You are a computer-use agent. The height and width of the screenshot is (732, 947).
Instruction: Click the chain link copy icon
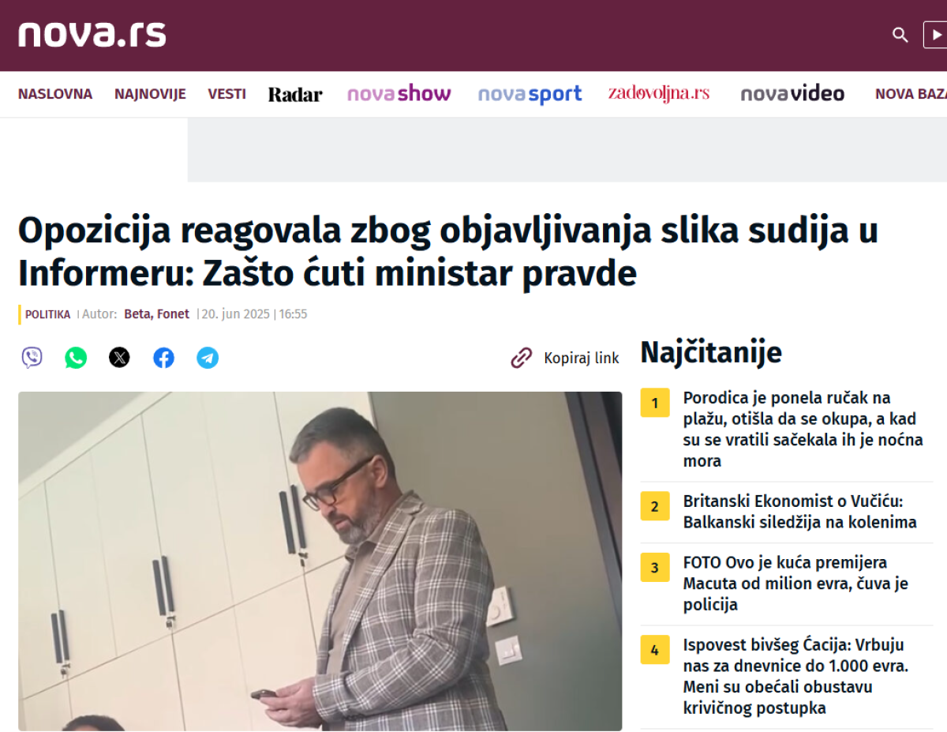pyautogui.click(x=522, y=358)
